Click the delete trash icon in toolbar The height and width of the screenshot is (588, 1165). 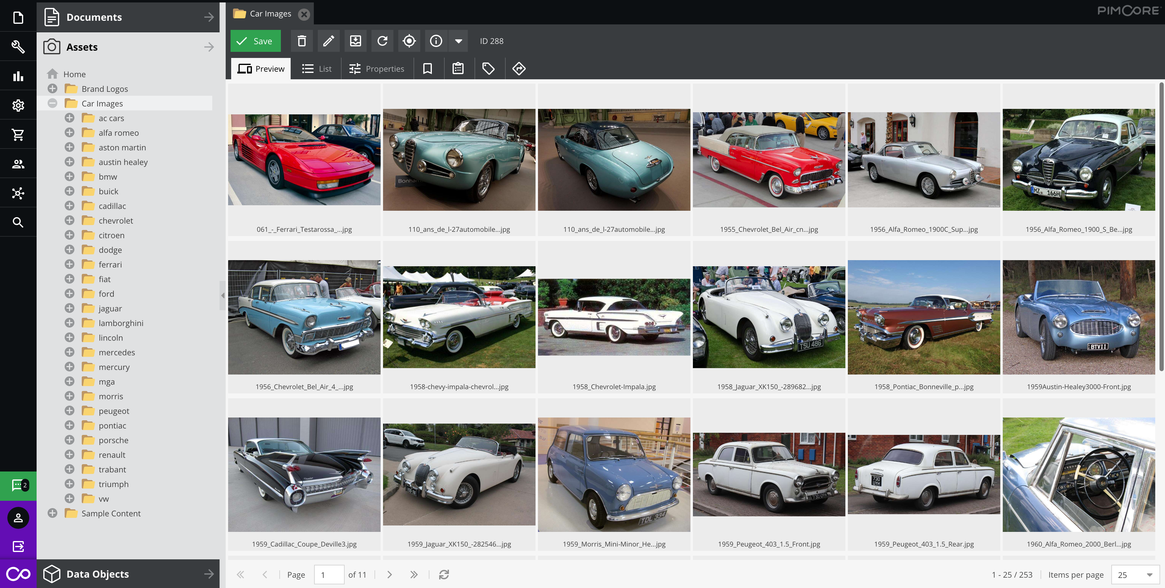coord(302,41)
